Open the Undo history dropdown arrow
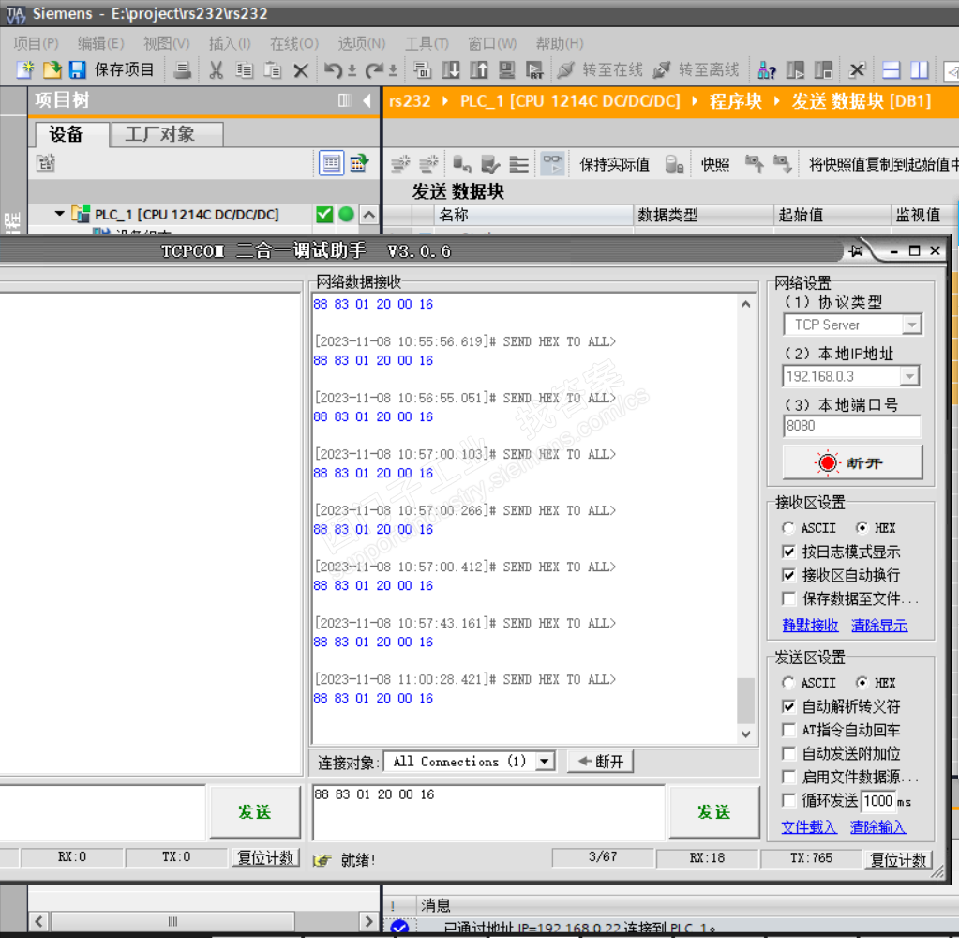 tap(352, 70)
